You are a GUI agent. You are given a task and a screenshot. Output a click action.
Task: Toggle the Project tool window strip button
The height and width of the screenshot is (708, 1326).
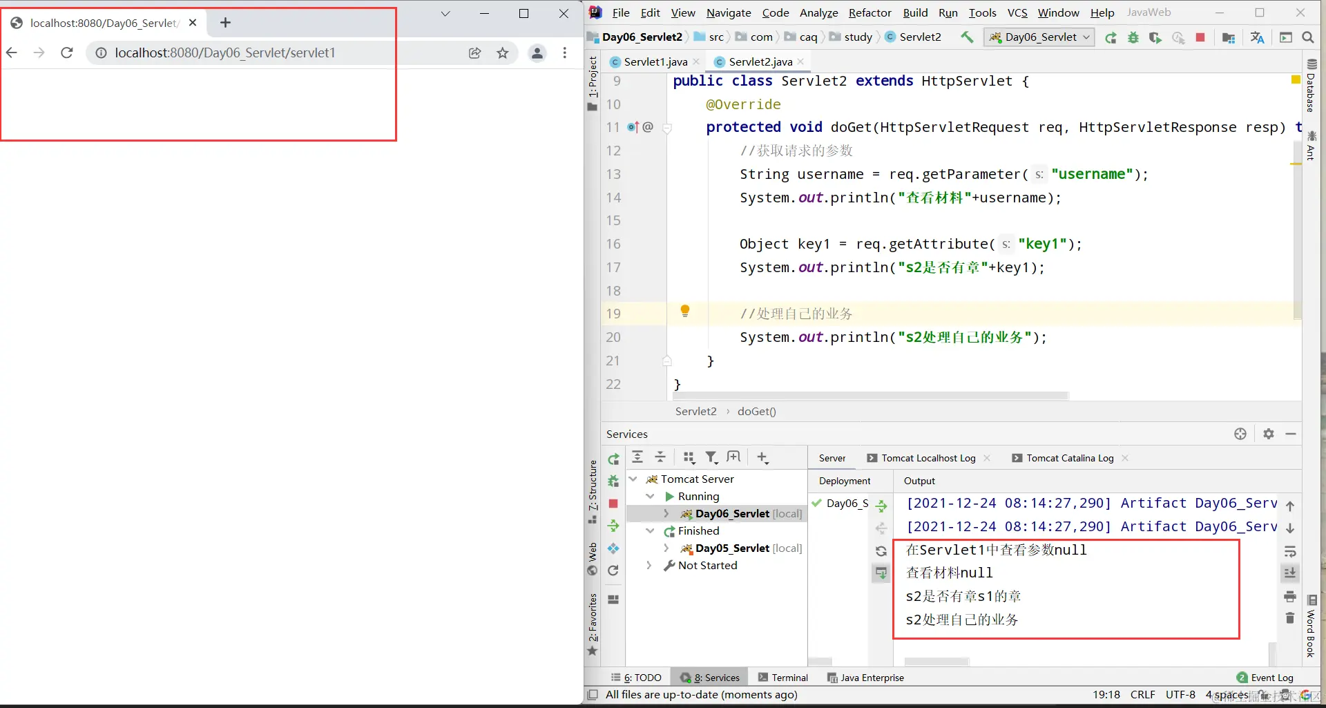[593, 83]
